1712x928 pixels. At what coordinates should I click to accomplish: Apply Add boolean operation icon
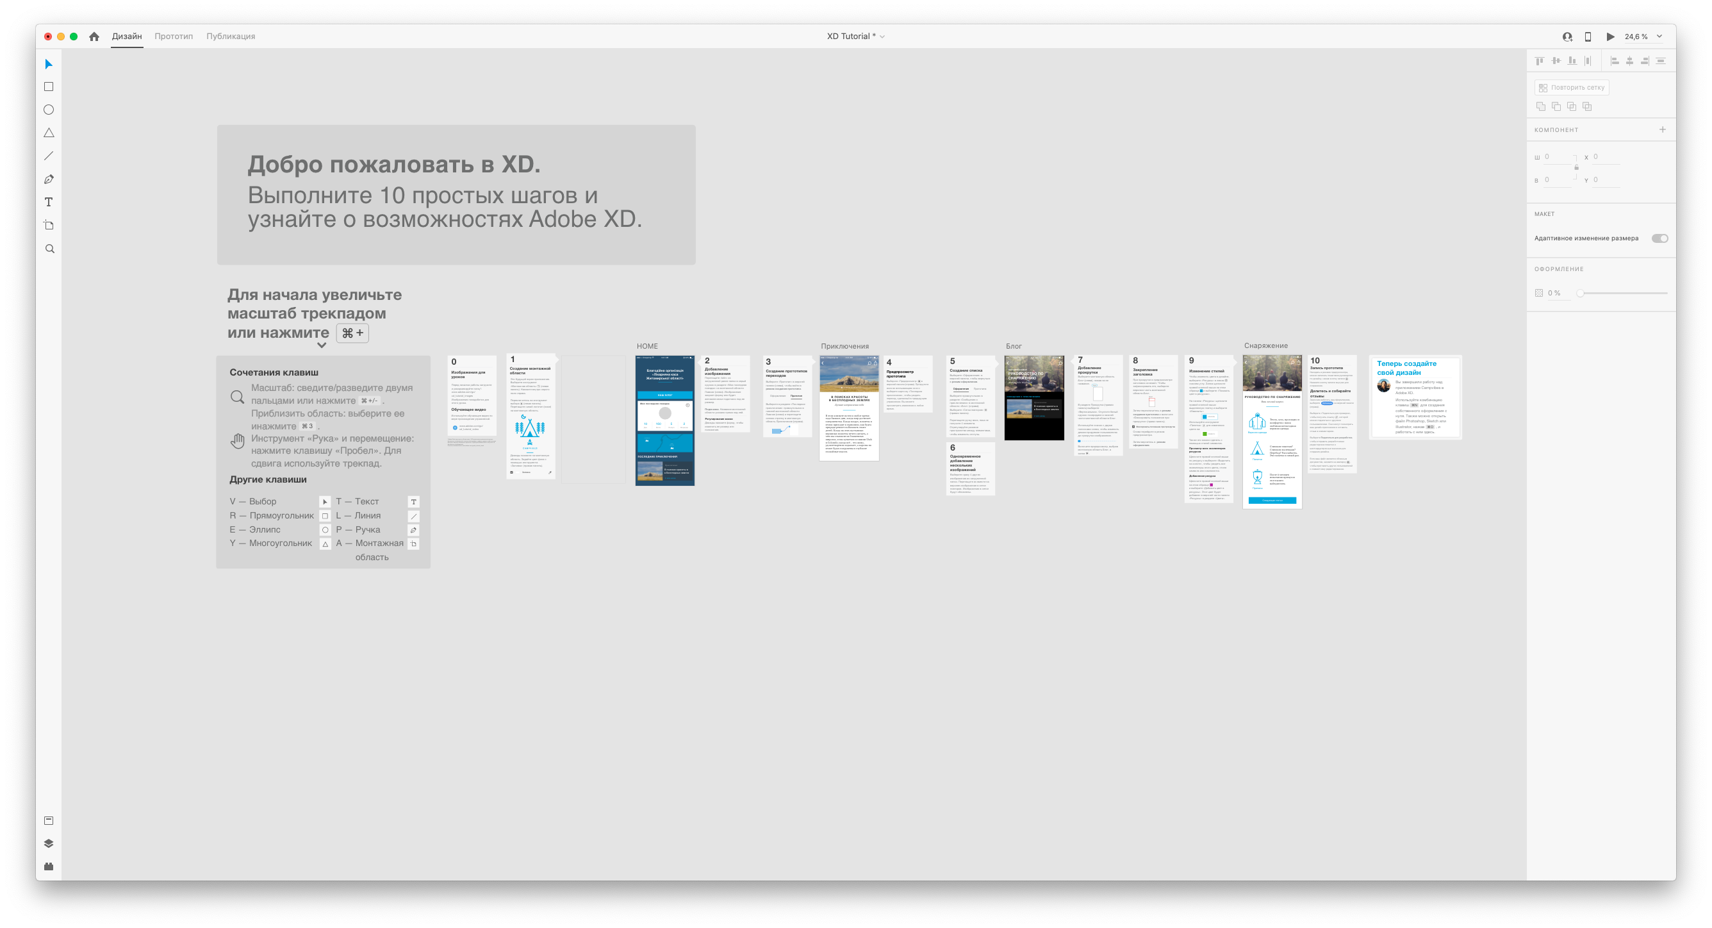point(1540,106)
